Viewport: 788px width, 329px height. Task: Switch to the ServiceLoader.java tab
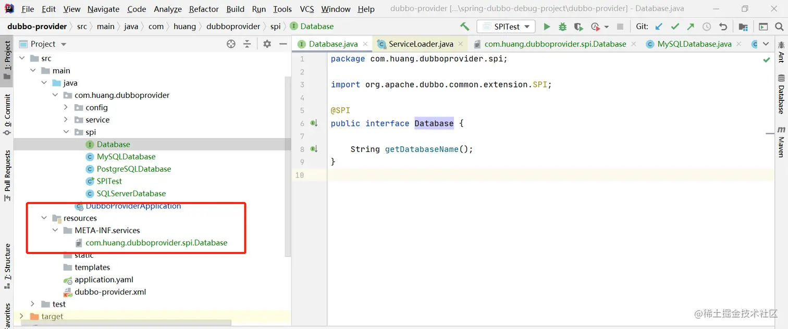point(421,44)
